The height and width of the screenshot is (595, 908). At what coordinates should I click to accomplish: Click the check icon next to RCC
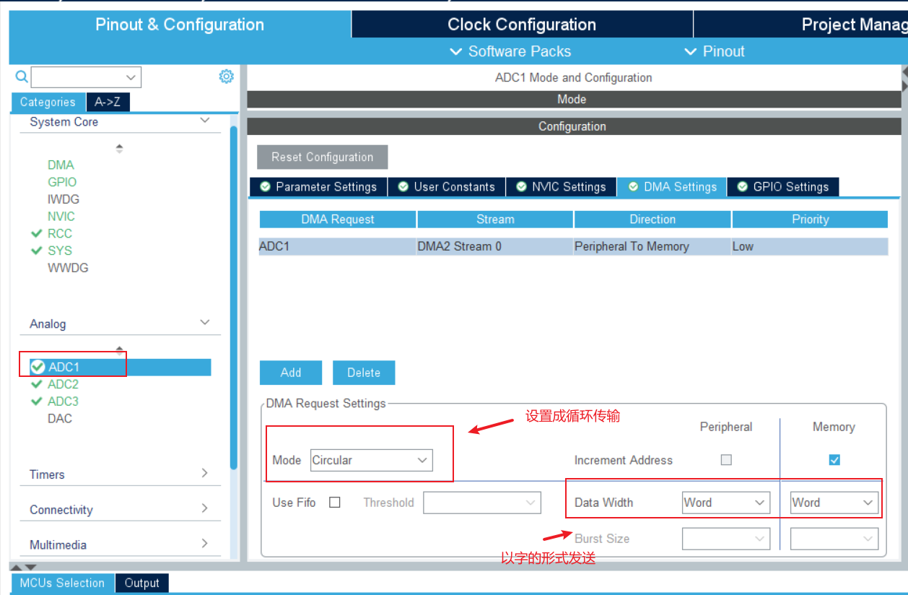pos(36,233)
